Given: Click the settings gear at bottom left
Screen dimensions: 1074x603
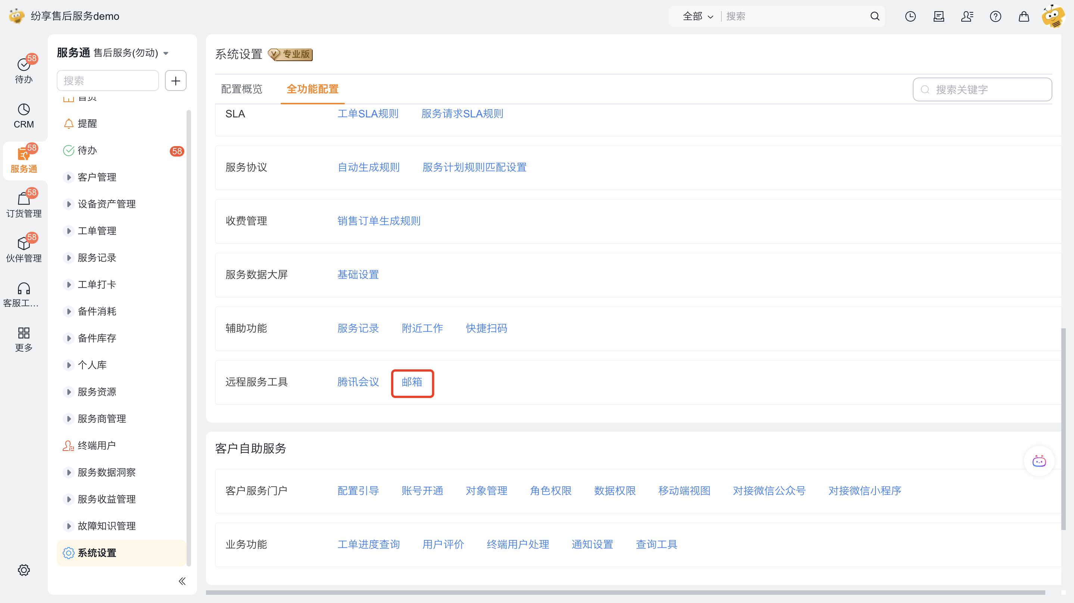Looking at the screenshot, I should point(24,570).
